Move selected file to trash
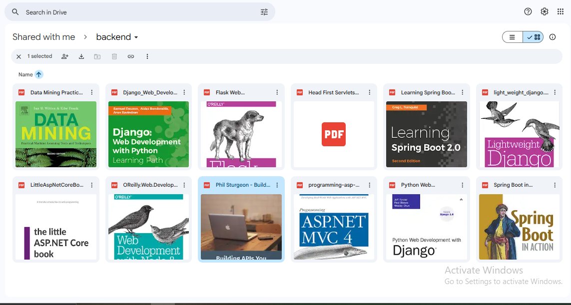The width and height of the screenshot is (571, 305). coord(114,56)
